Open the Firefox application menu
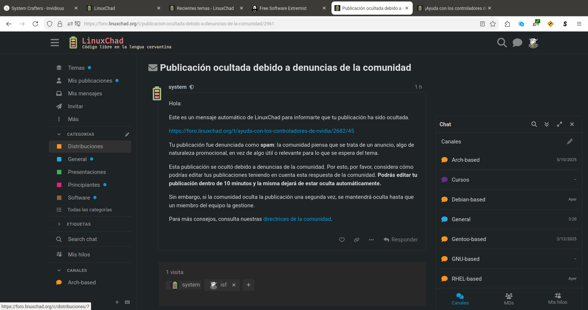Viewport: 588px width, 310px height. click(579, 24)
